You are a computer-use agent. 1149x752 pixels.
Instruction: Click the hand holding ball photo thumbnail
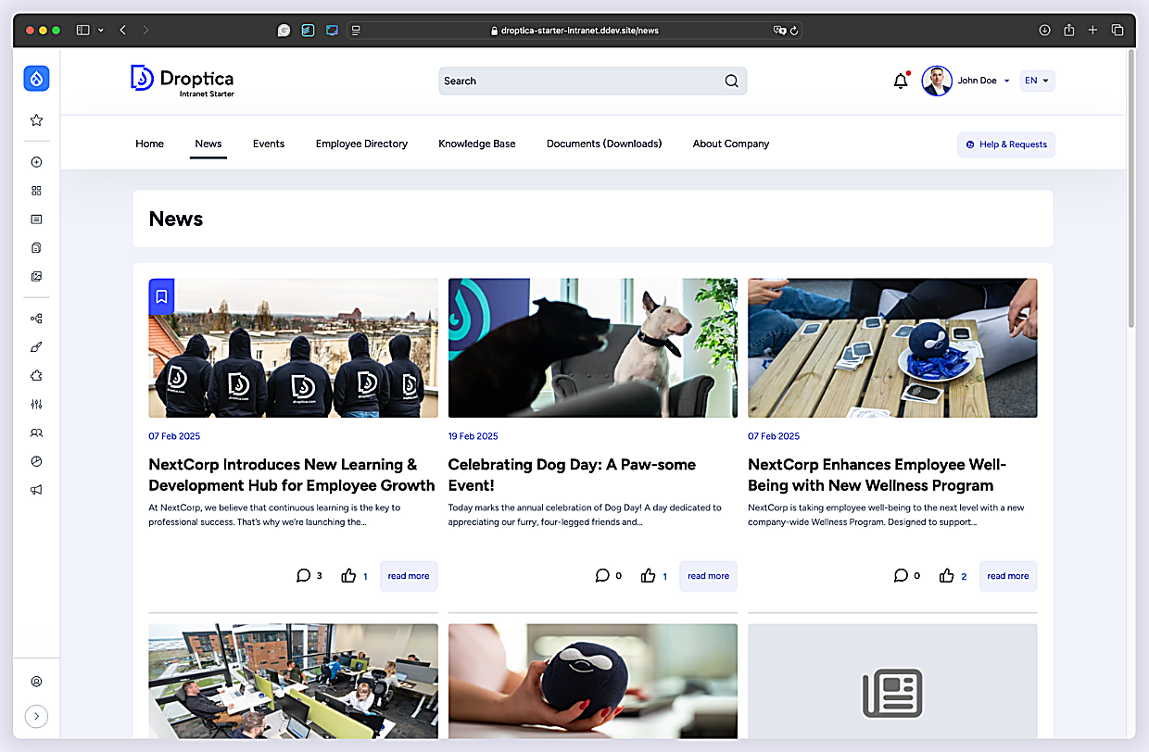(x=593, y=681)
